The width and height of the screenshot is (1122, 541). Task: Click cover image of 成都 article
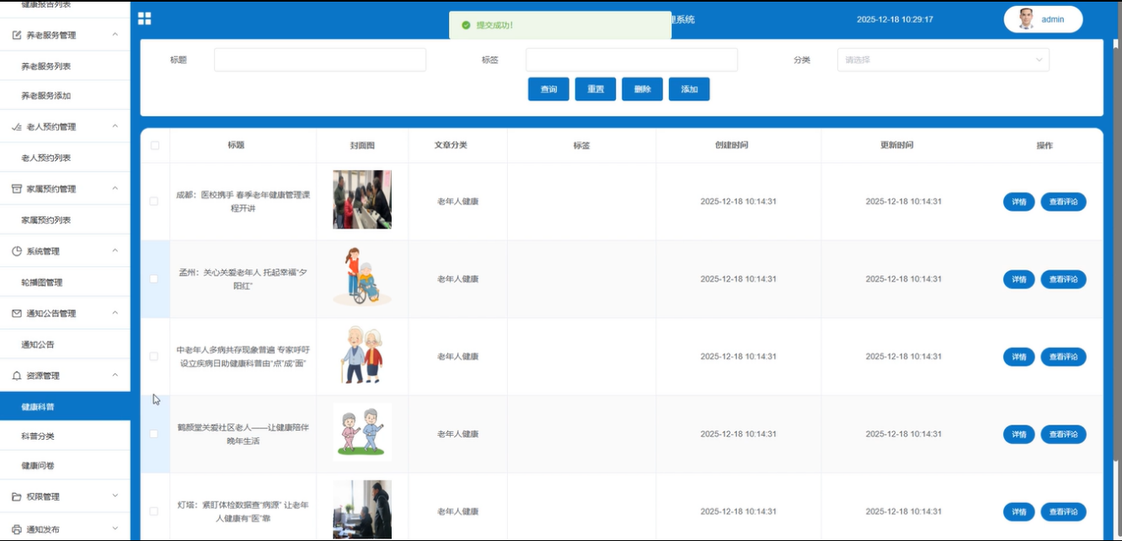362,200
